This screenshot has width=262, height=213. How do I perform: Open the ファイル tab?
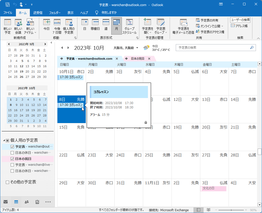(x=8, y=13)
